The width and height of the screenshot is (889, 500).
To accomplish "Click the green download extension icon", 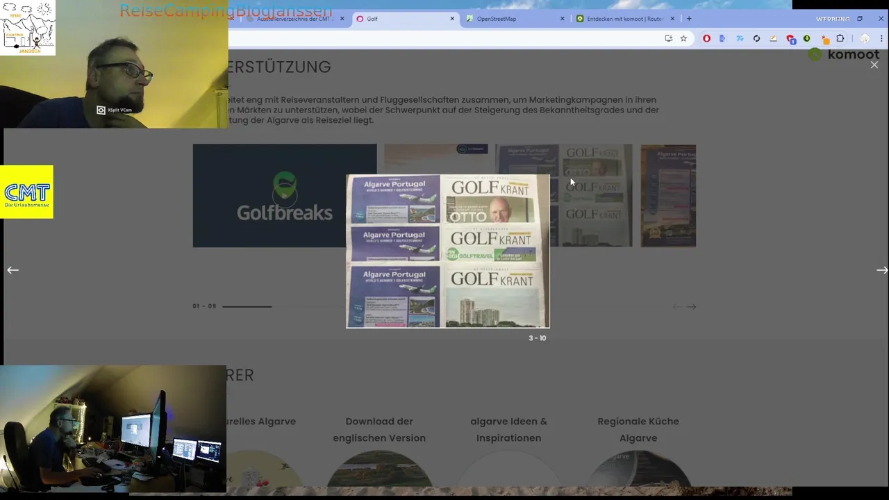I will coord(806,39).
